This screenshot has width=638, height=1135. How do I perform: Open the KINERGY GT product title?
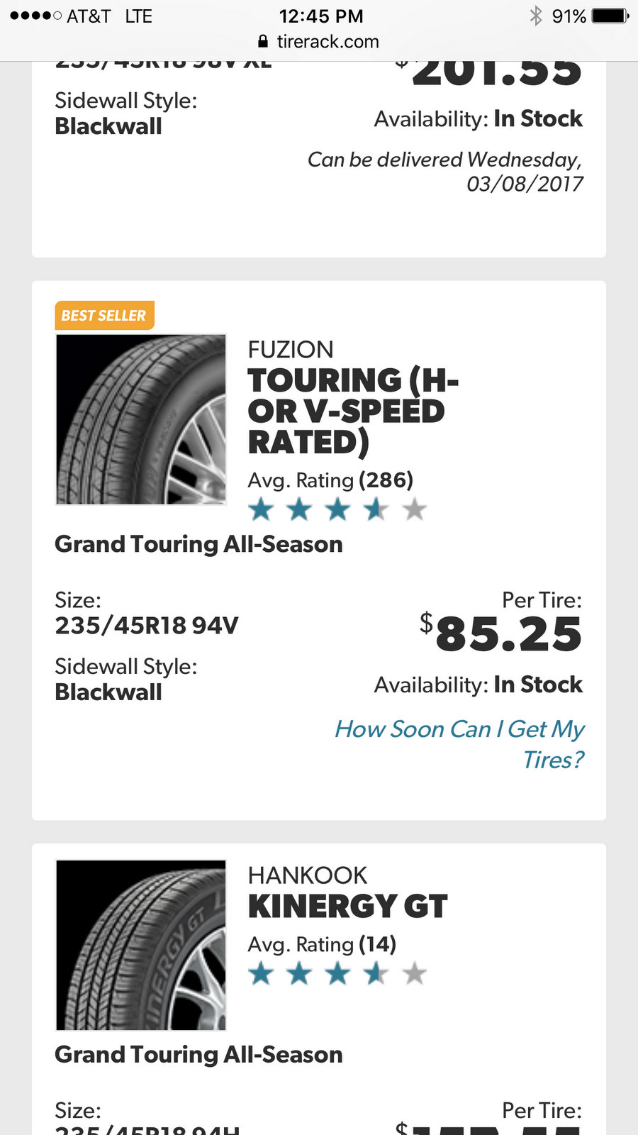tap(347, 906)
